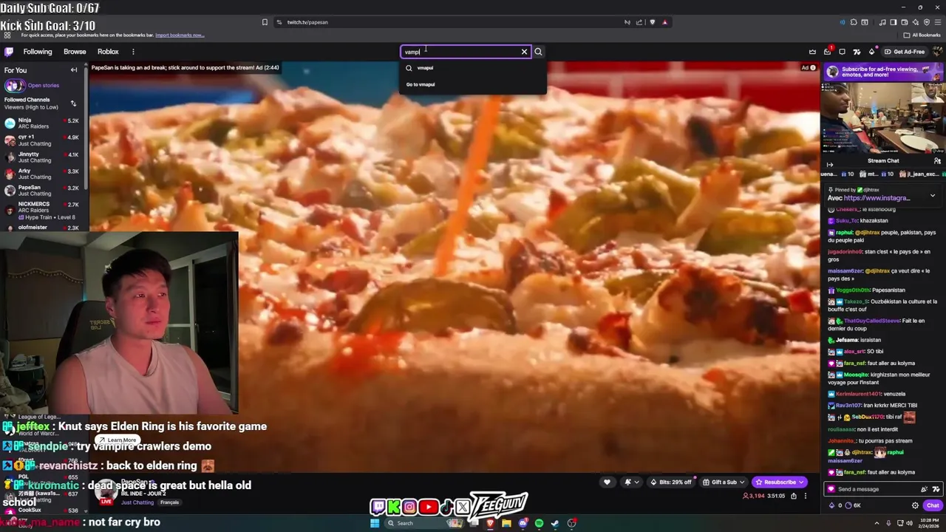Open the browser hamburger menu

pos(937,22)
